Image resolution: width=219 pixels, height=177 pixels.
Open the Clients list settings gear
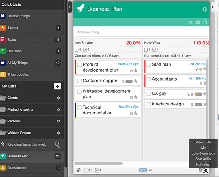pos(58,98)
